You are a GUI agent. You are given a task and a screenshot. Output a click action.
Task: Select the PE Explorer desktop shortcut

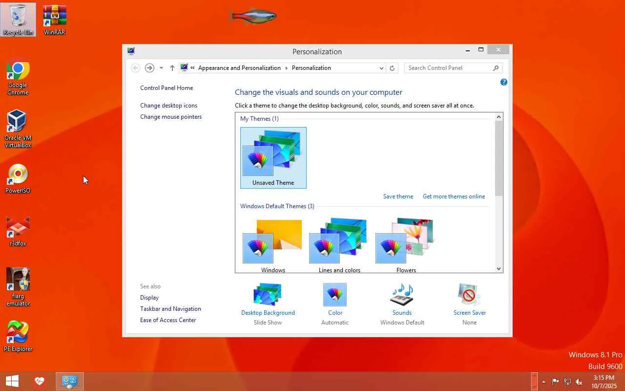[18, 337]
